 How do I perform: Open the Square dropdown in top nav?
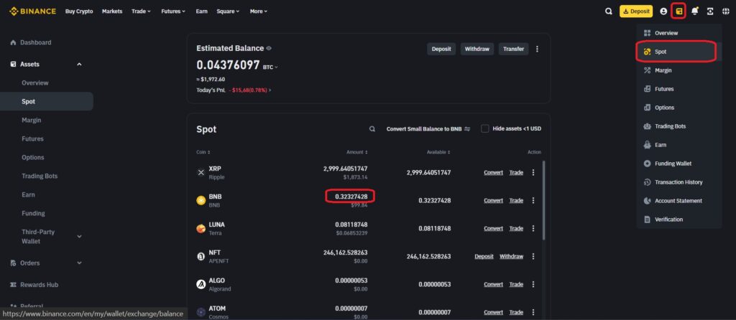click(228, 11)
